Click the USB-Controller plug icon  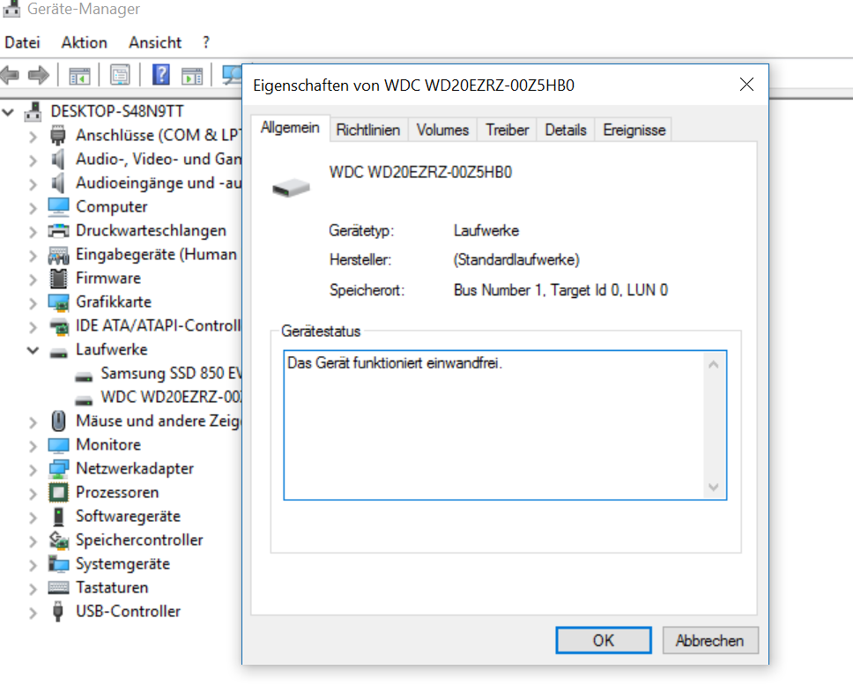(x=57, y=611)
